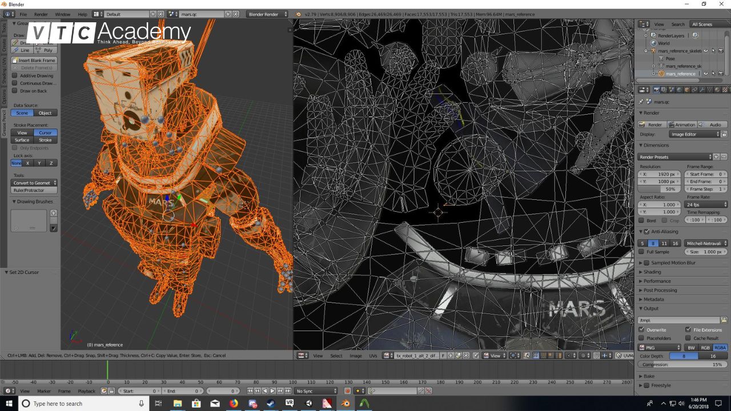Click the armature icon beside mars_reference_skeleton
The image size is (731, 411).
[x=653, y=51]
